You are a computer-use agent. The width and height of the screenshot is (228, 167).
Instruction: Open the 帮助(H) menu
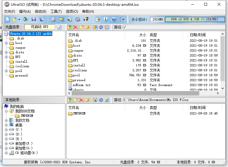[88, 12]
